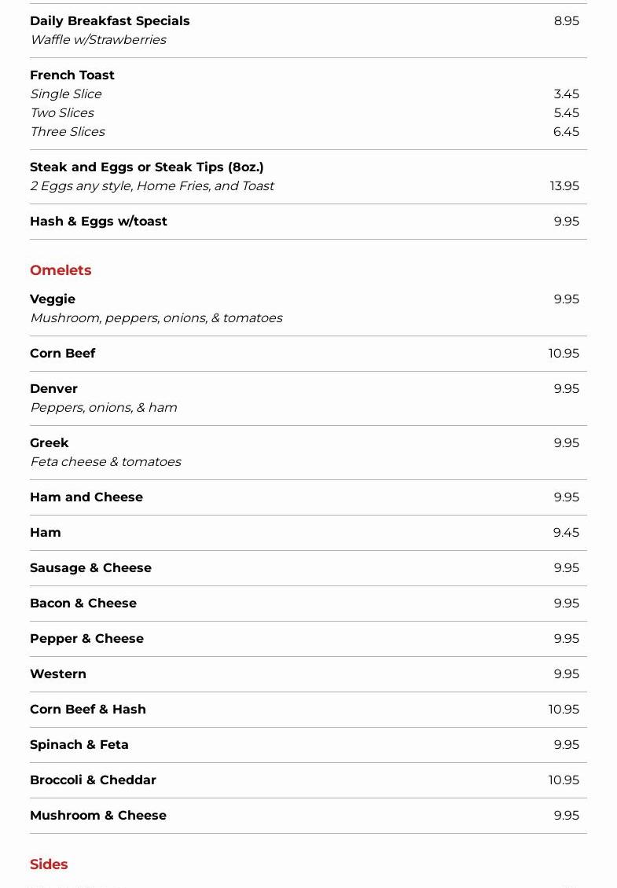Select the Mushroom & Cheese omelet
Viewport: 617px width, 888px height.
[x=98, y=816]
